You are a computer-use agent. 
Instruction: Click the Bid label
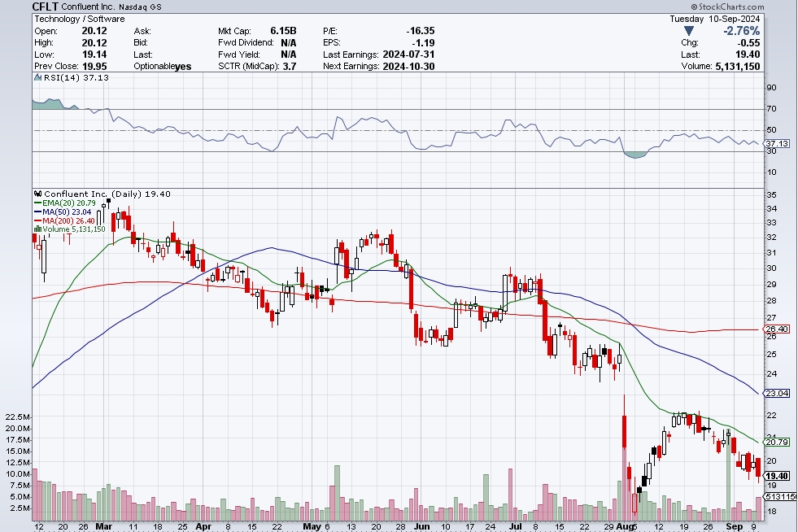(x=141, y=43)
